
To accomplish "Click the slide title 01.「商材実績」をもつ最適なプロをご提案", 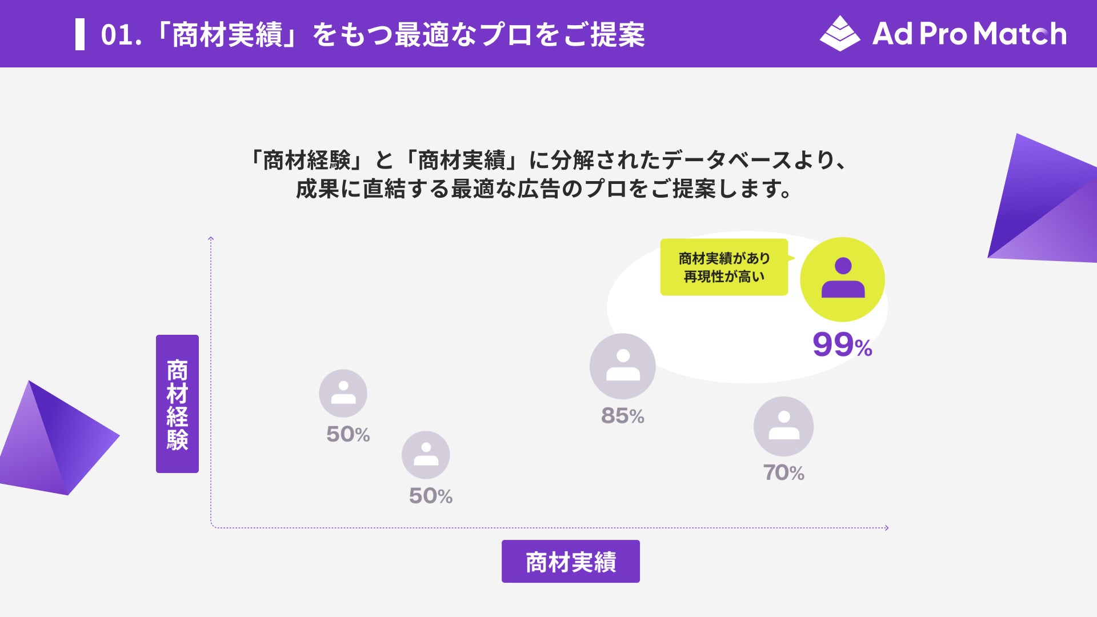I will [373, 34].
